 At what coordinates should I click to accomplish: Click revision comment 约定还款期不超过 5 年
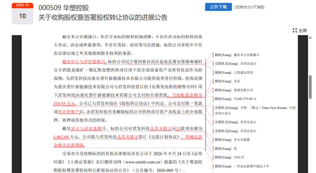[x=242, y=166]
